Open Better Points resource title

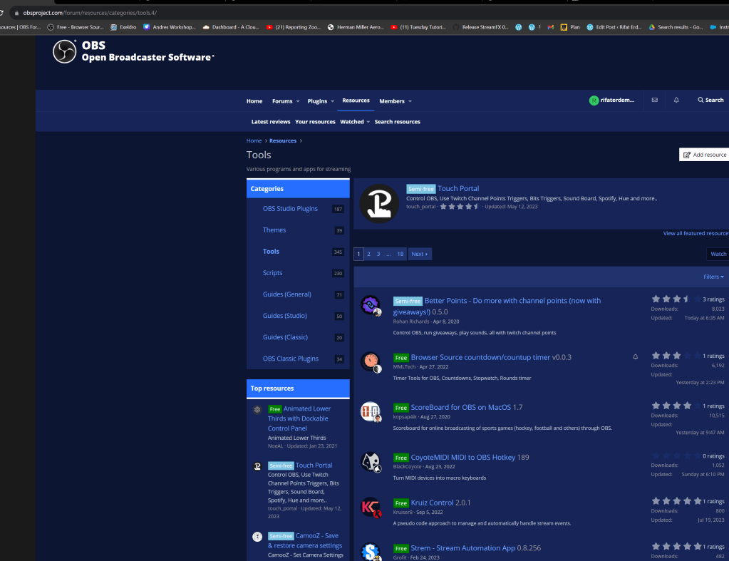tap(497, 306)
